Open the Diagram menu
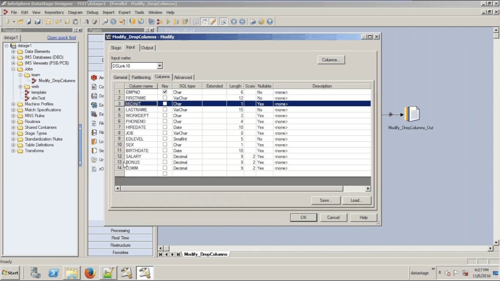This screenshot has height=281, width=500. pos(75,12)
